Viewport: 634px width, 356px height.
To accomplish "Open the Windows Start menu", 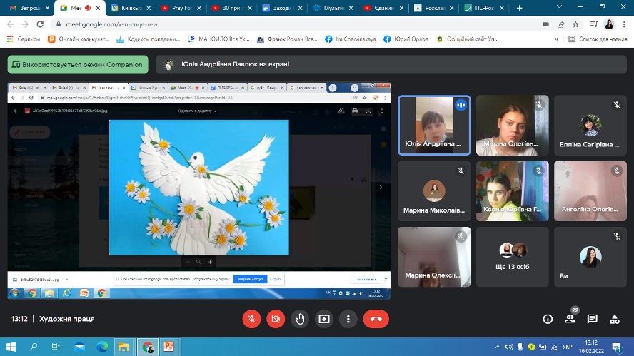I will tap(11, 347).
